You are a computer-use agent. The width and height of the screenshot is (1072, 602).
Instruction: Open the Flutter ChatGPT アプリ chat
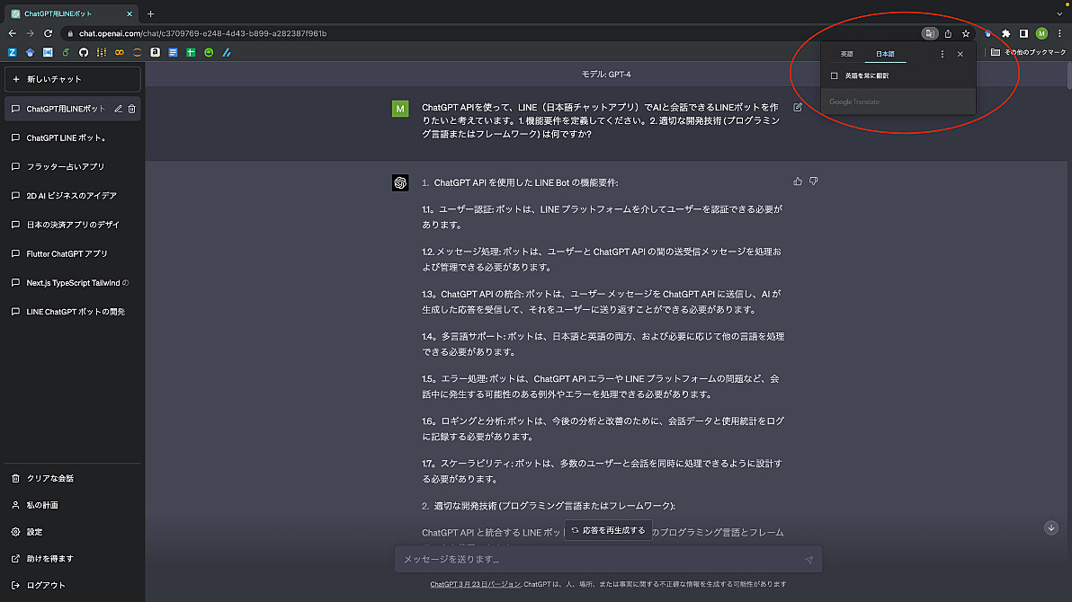(73, 253)
